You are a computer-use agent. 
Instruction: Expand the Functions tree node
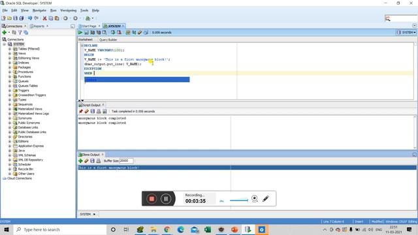click(10, 76)
